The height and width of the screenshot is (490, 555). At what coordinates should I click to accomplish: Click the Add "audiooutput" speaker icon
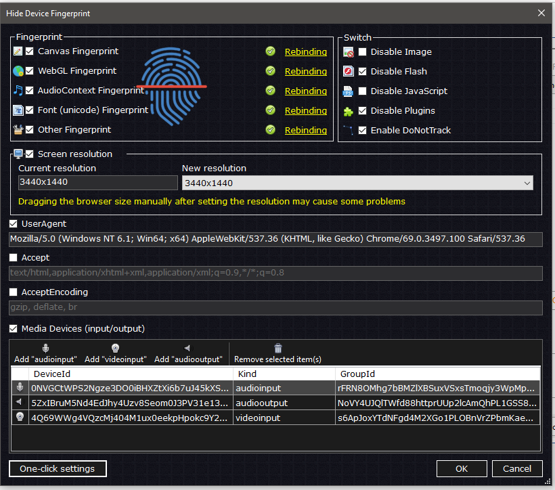coord(187,349)
